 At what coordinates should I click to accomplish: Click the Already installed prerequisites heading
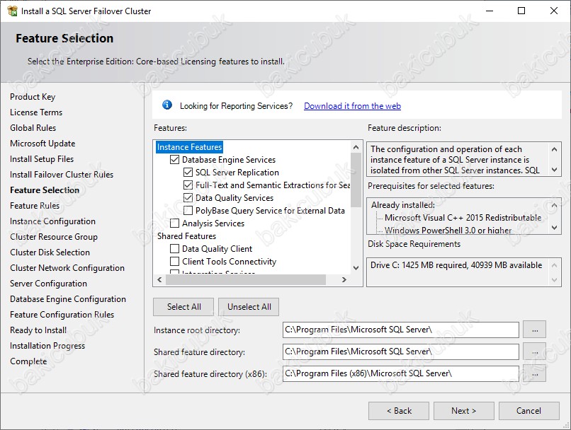(x=403, y=205)
